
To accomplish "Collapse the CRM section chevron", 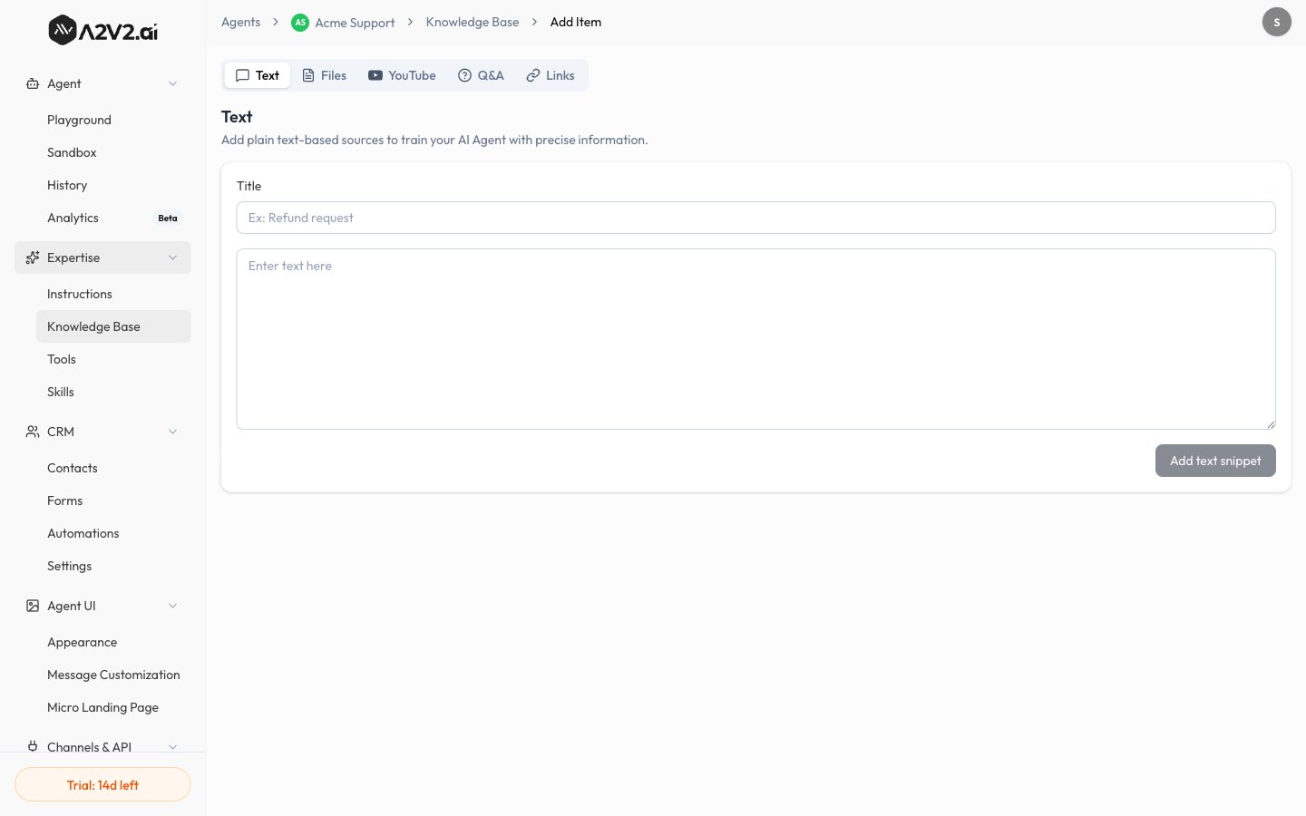I will tap(172, 432).
